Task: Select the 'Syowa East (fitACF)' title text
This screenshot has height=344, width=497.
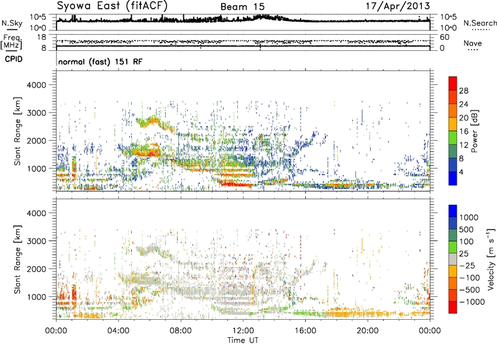Action: tap(112, 6)
